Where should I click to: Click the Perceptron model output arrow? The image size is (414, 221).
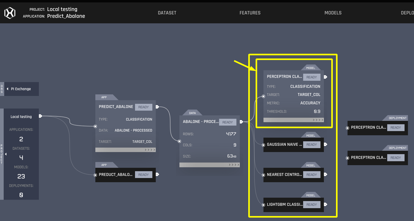pos(325,77)
